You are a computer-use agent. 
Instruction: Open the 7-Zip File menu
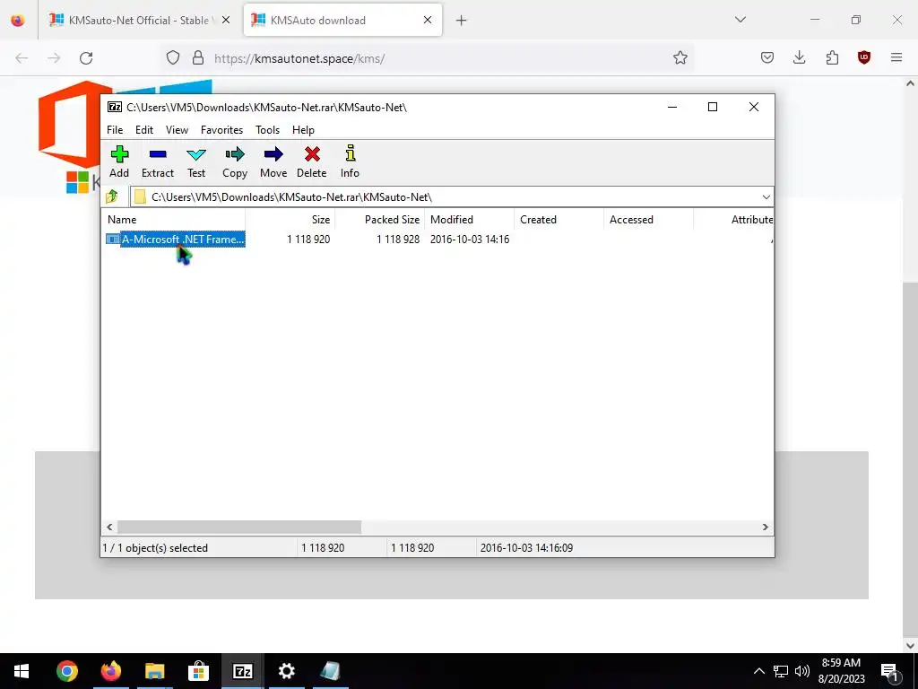[115, 130]
